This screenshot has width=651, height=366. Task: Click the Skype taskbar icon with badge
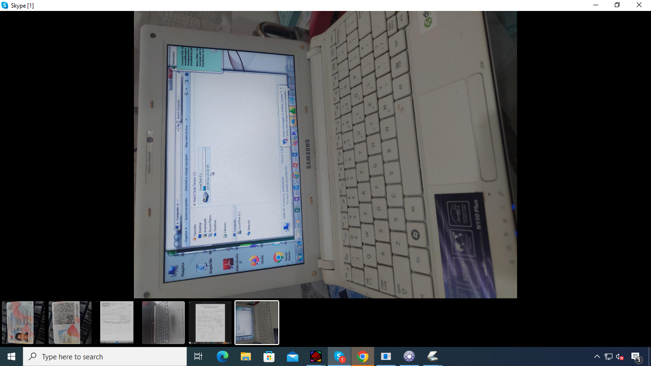coord(339,356)
